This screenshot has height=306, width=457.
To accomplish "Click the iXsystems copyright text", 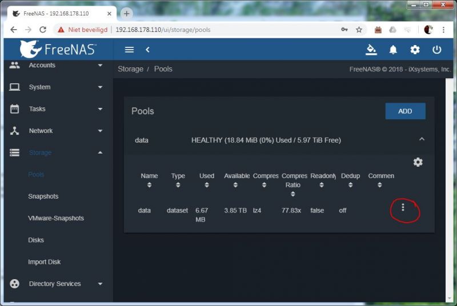I will pyautogui.click(x=400, y=69).
